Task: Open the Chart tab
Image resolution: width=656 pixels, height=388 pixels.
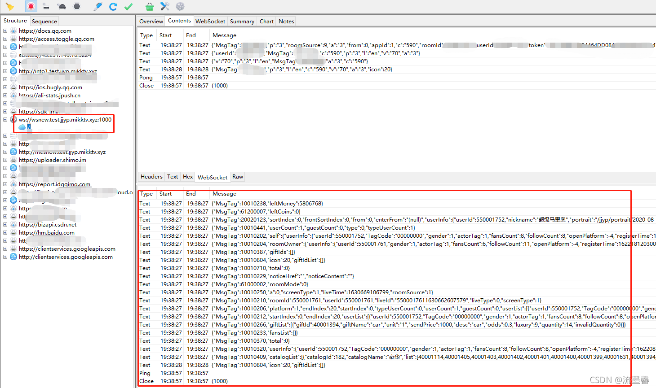Action: click(x=266, y=21)
